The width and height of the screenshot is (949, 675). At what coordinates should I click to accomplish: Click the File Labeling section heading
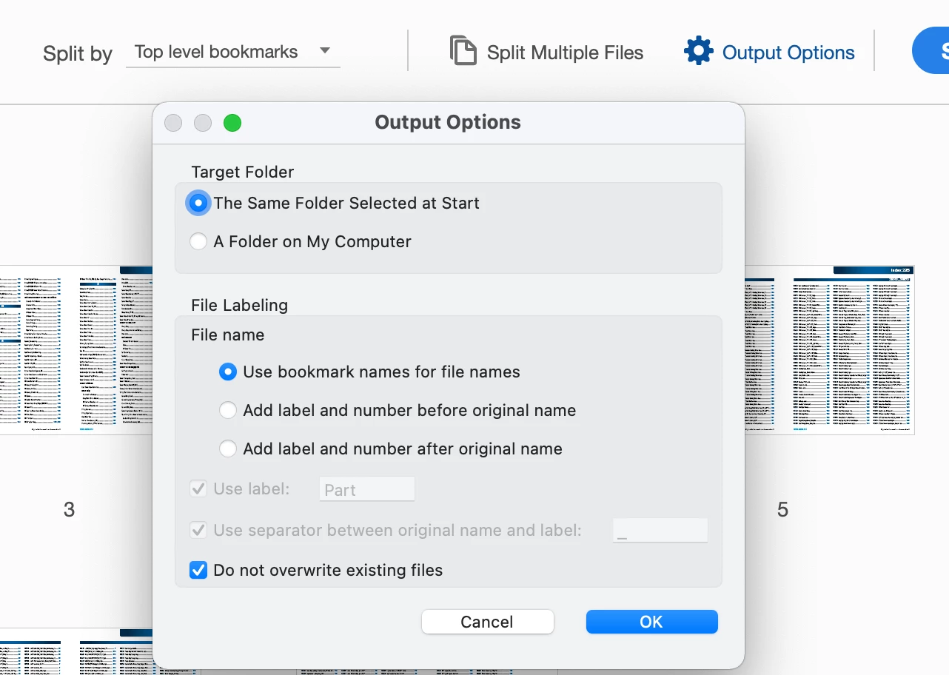240,305
